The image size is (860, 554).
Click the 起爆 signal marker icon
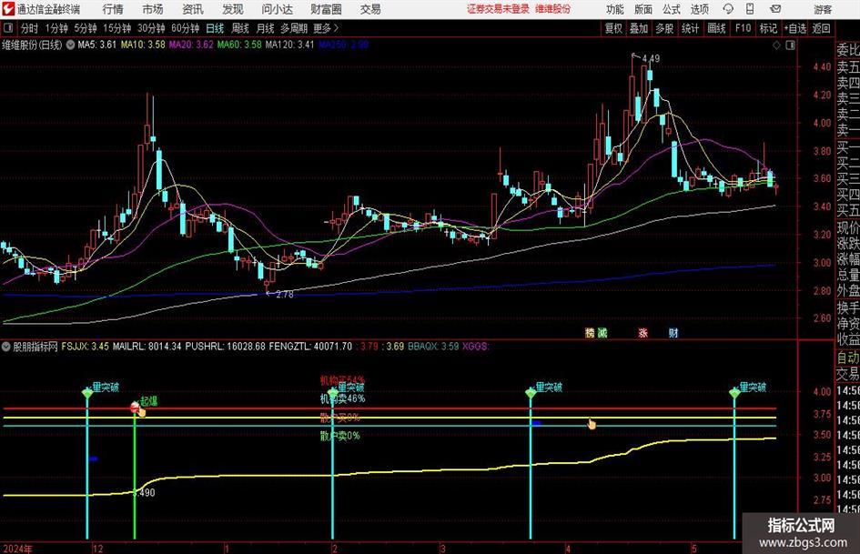click(x=135, y=406)
